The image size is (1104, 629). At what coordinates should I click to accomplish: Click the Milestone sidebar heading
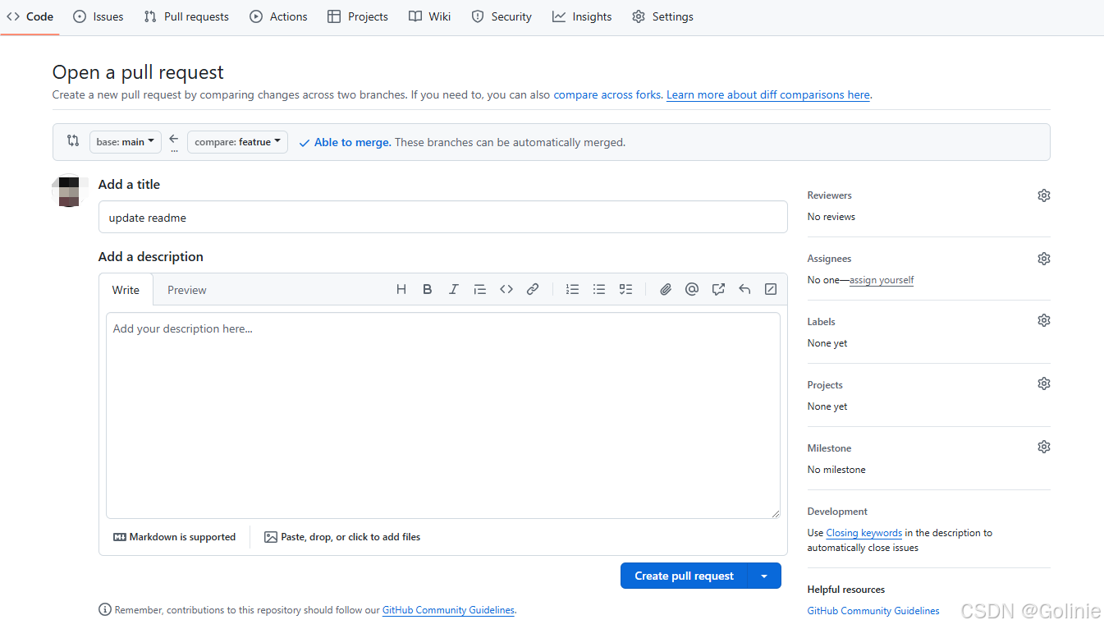pos(829,448)
